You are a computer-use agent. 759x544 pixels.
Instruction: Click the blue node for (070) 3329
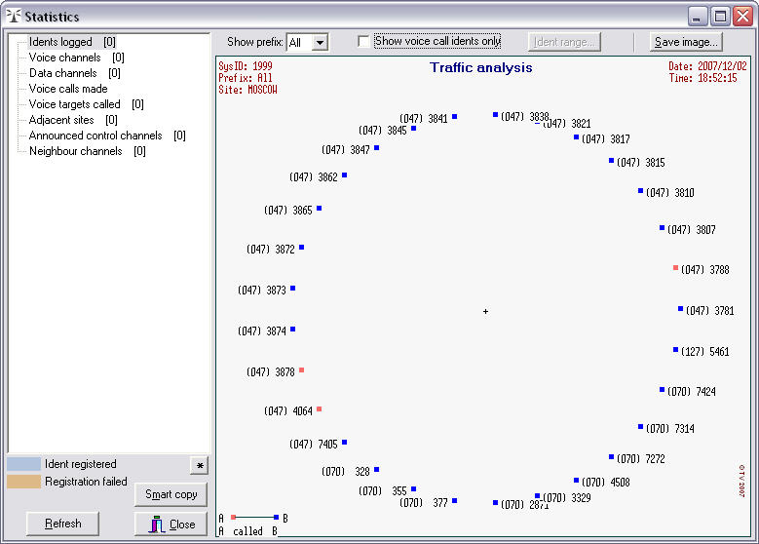(x=537, y=496)
